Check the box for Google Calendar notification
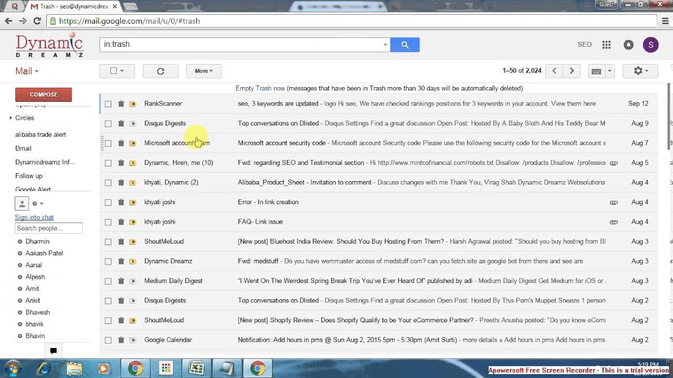This screenshot has height=378, width=673. coord(108,340)
